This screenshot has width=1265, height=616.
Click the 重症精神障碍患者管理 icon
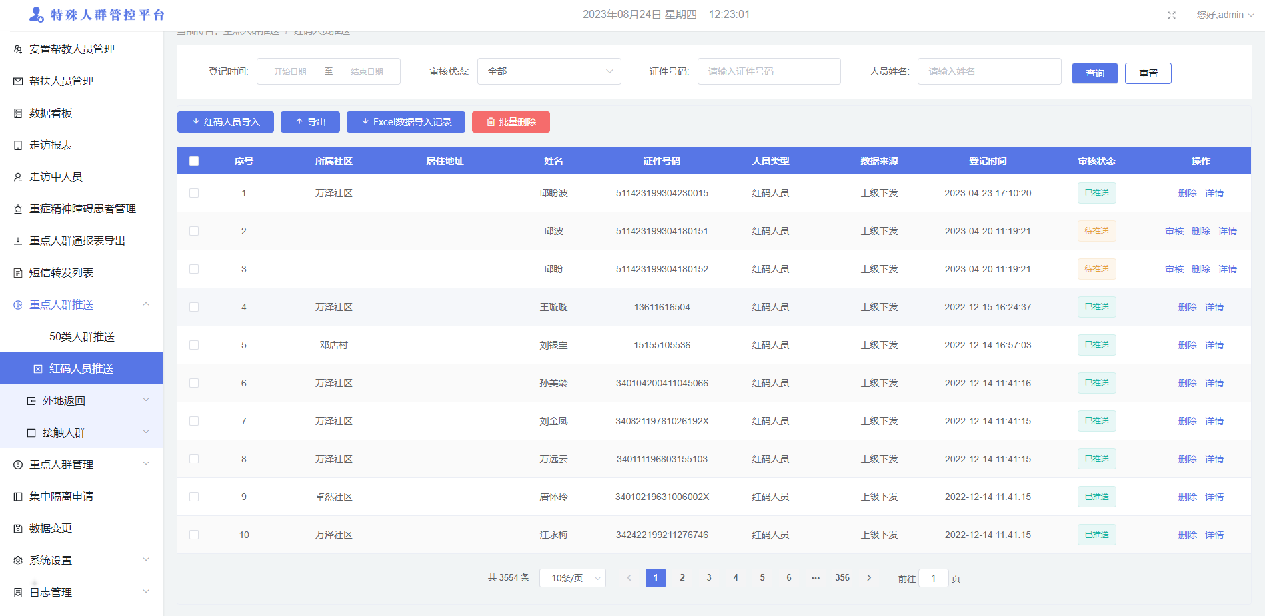(18, 209)
